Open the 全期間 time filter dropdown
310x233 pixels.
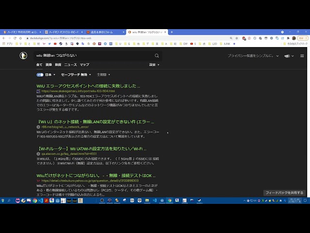(x=103, y=75)
